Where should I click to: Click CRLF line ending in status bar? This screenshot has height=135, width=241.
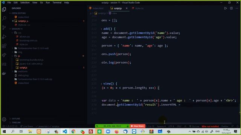179,126
